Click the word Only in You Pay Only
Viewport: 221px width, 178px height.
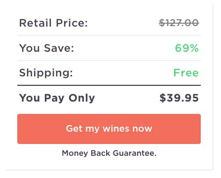tap(82, 98)
